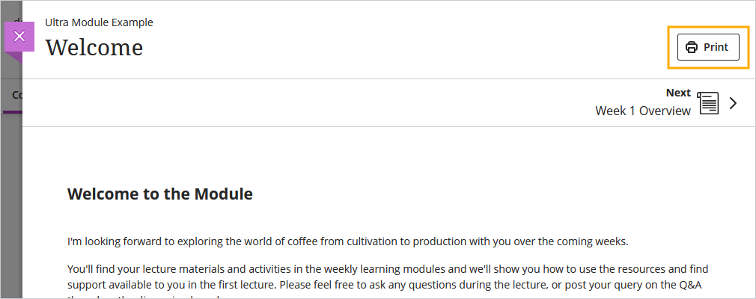Click the paragraph about exploring coffee
The image size is (756, 299).
pyautogui.click(x=347, y=241)
